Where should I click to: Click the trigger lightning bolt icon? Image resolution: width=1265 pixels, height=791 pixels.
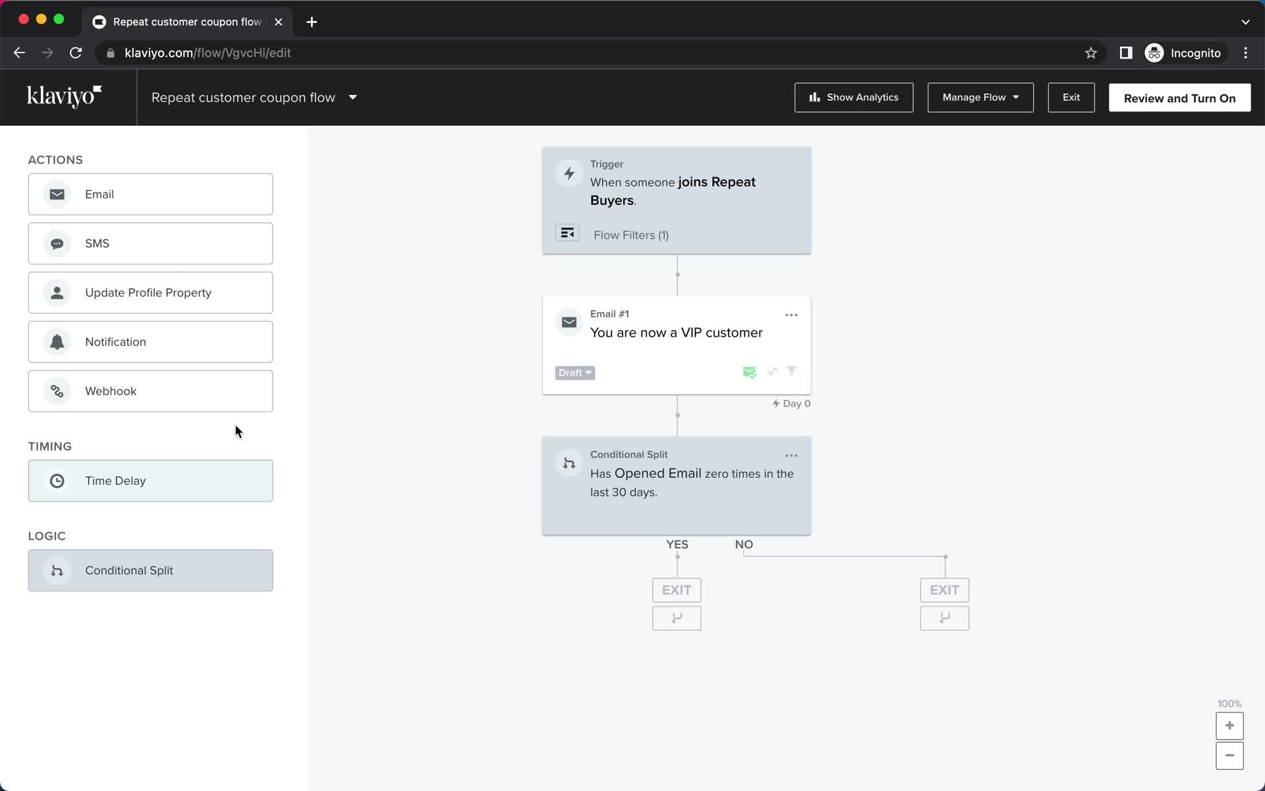pos(569,173)
